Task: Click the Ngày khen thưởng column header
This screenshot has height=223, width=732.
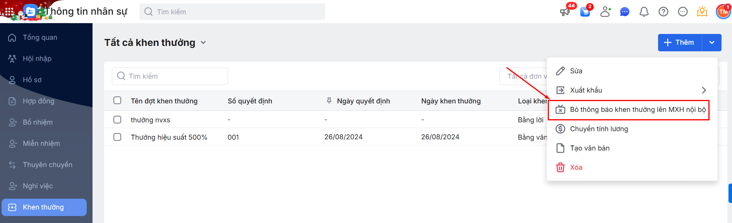Action: [x=451, y=101]
